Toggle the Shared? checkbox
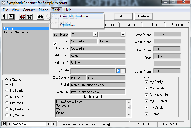Viewport: 191px width, 128px height. (146, 114)
